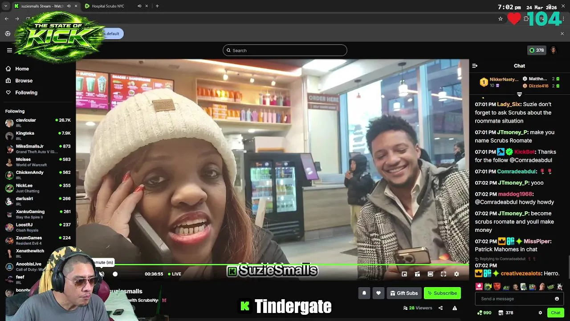Open MikeSmallsJr channel in Following
Viewport: 570px width, 321px height.
[x=38, y=149]
